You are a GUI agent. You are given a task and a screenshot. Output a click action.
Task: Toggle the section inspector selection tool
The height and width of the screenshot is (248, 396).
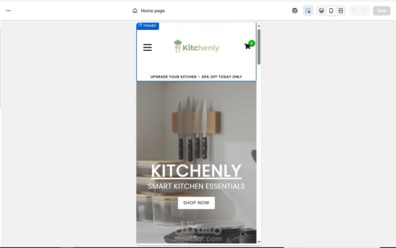[308, 11]
